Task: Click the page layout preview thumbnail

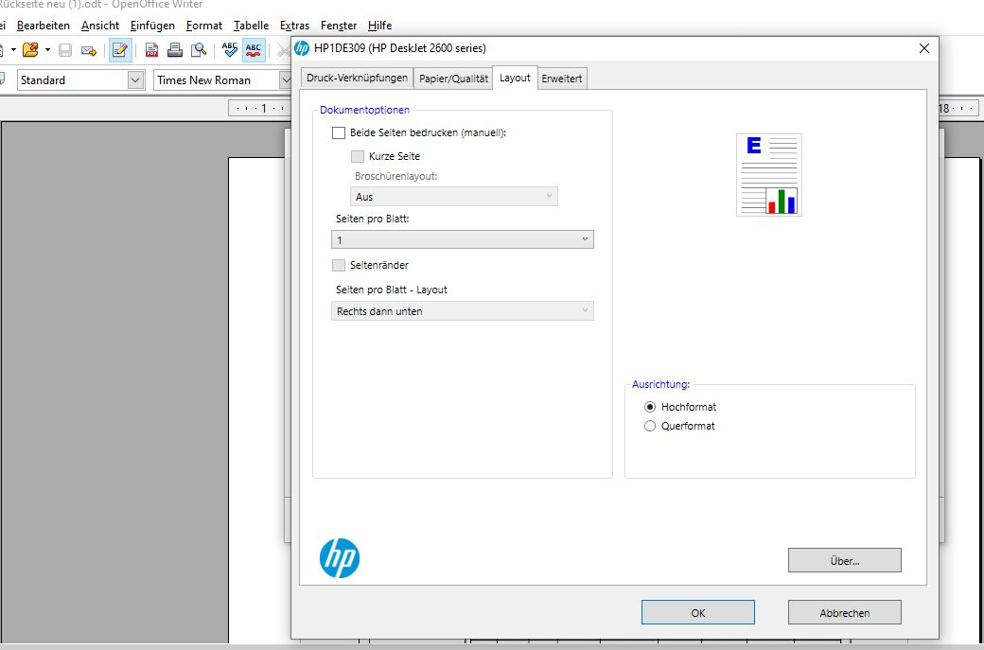Action: (768, 175)
